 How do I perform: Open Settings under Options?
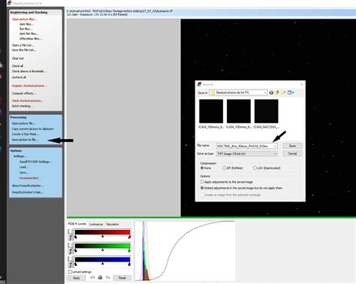click(x=20, y=156)
